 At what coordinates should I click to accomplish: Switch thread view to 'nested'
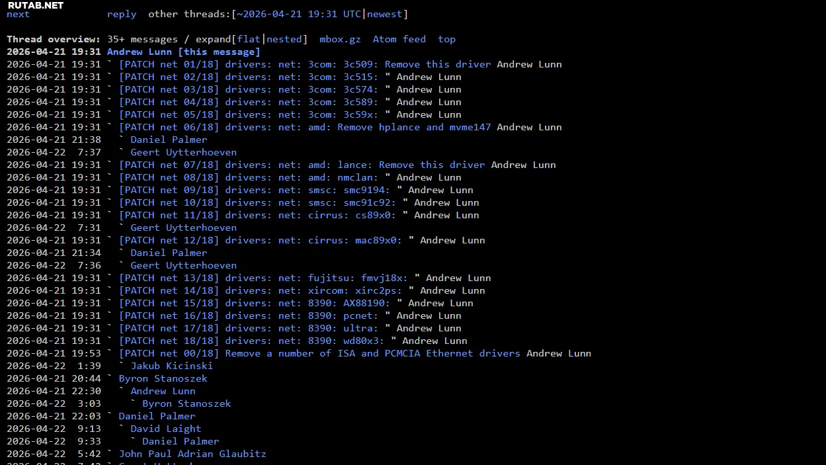click(284, 39)
